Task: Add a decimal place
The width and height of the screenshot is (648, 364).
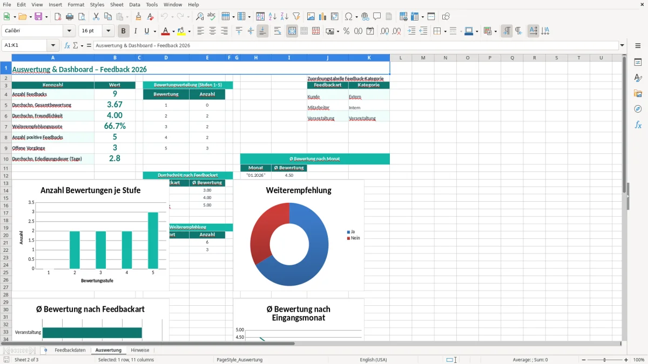Action: pos(385,31)
